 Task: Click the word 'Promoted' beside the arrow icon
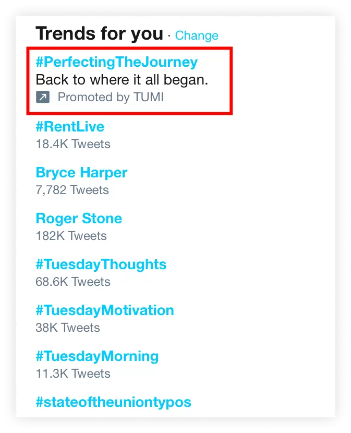tap(86, 97)
